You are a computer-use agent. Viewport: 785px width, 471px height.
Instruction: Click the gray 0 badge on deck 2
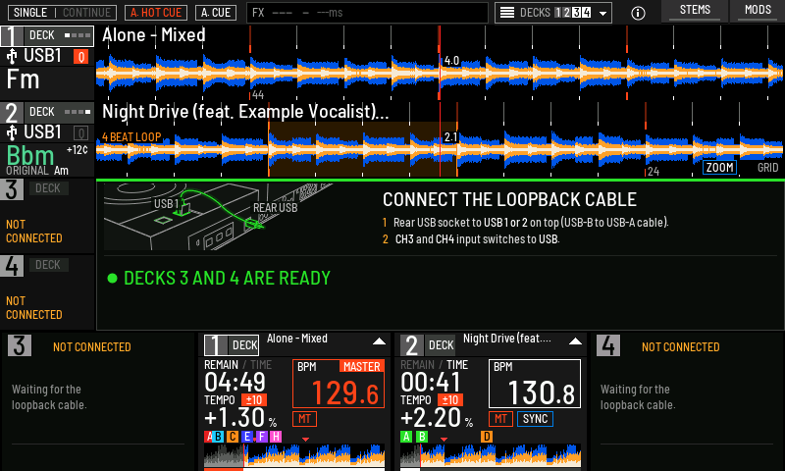pyautogui.click(x=80, y=133)
